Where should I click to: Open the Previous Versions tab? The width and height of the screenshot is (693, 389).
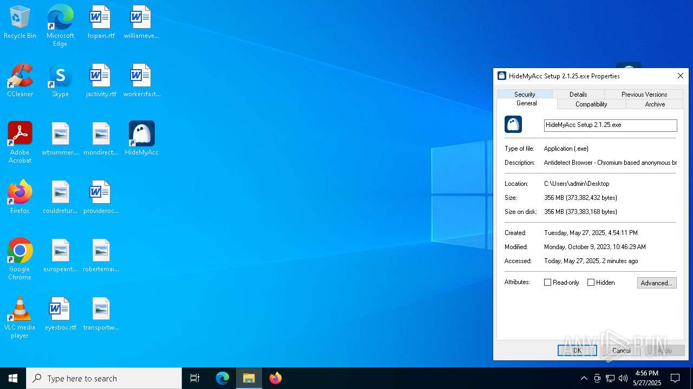point(644,94)
